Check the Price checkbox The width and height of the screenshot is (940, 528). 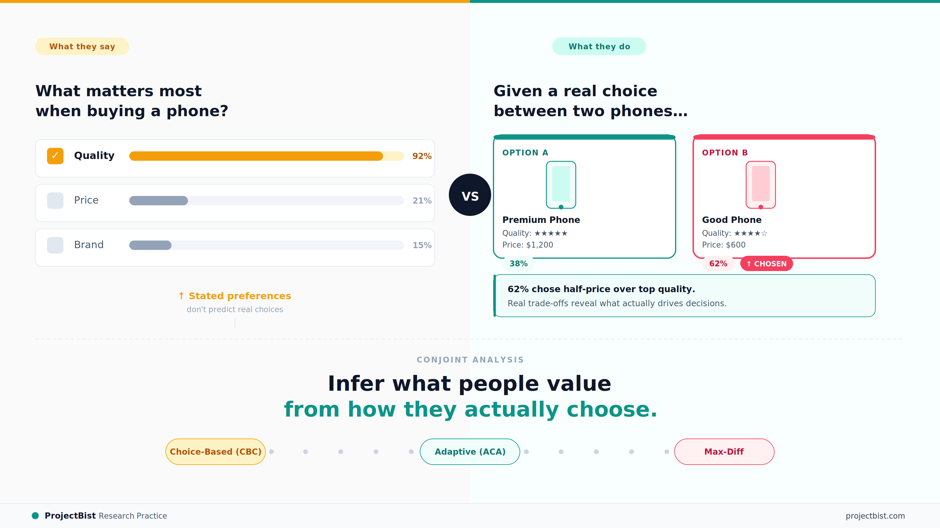point(55,200)
